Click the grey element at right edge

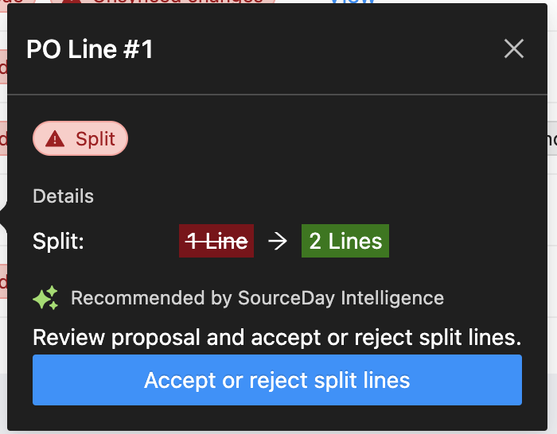pos(552,138)
